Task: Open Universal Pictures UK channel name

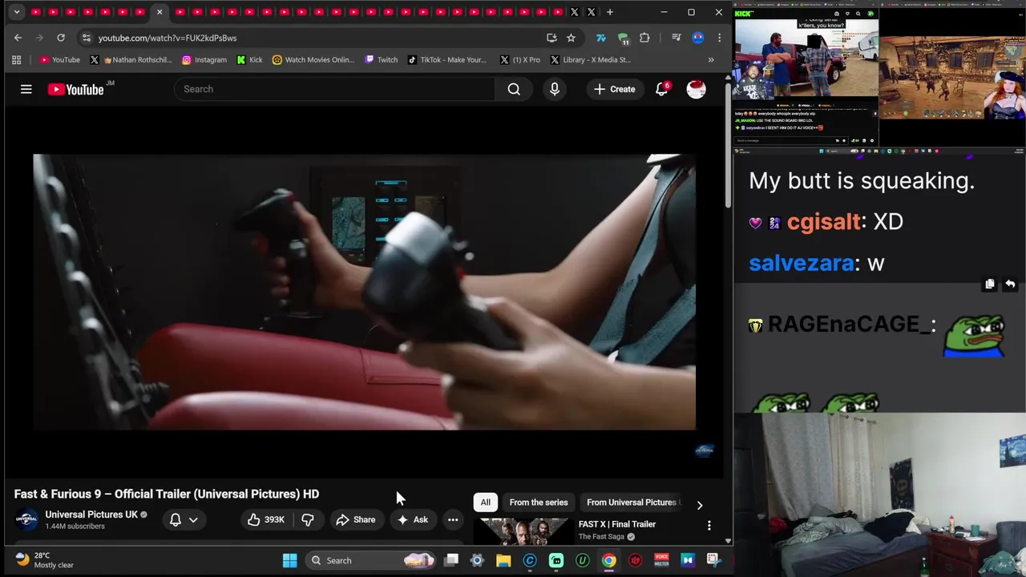Action: pos(91,514)
